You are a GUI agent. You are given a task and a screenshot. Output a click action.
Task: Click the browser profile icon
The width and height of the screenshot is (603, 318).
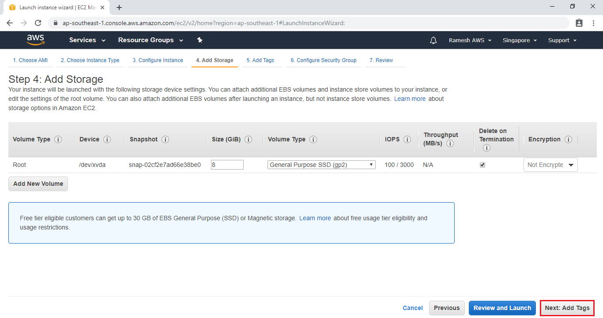579,23
